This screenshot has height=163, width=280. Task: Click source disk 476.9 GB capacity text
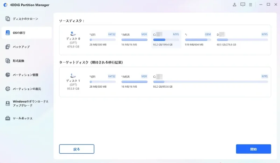pyautogui.click(x=73, y=47)
